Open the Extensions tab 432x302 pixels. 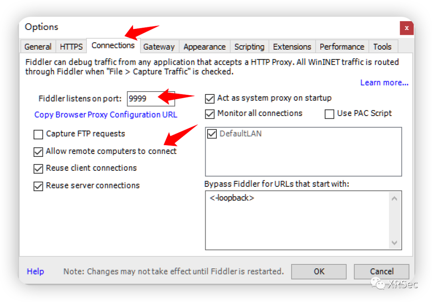[292, 47]
